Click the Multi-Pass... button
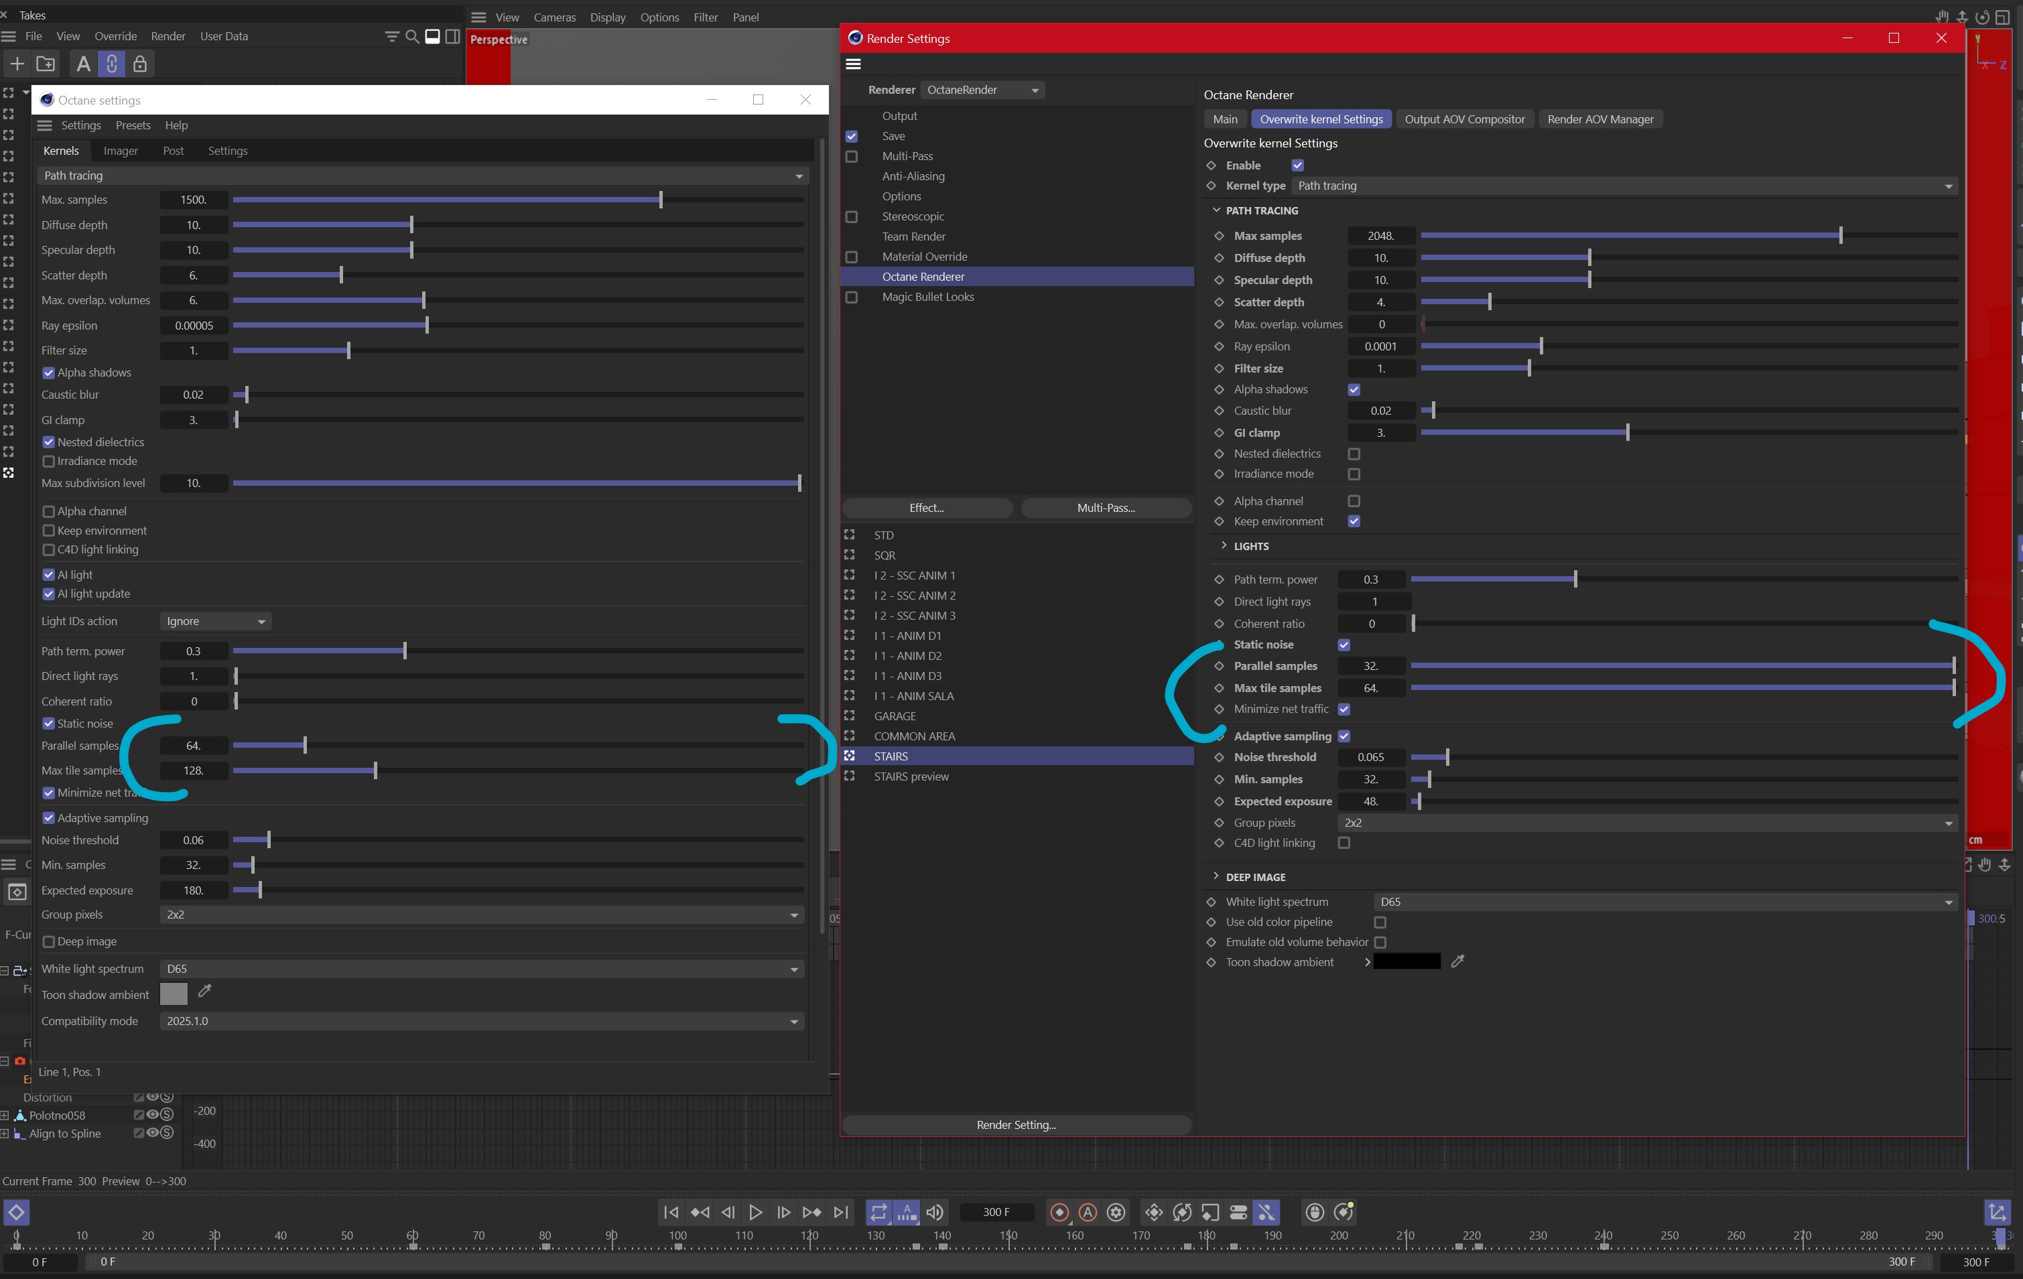Viewport: 2023px width, 1279px height. tap(1106, 508)
